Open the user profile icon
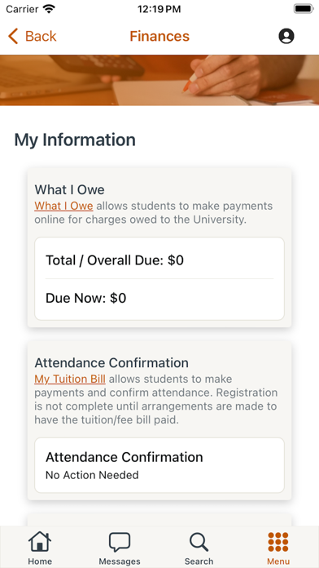The image size is (319, 568). pos(286,36)
